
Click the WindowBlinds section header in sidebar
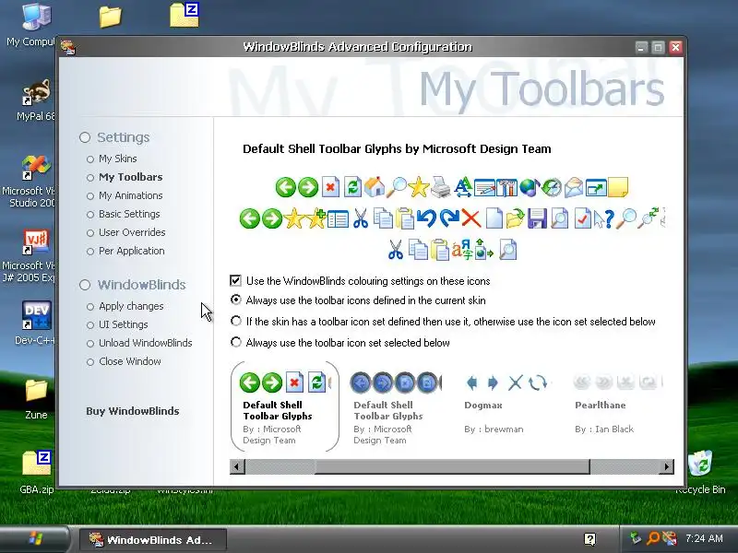(x=141, y=285)
